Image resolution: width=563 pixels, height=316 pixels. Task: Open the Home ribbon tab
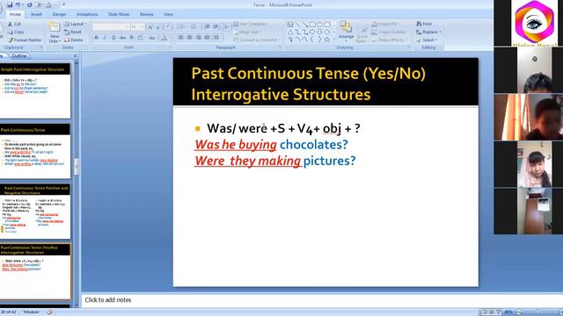tap(15, 14)
